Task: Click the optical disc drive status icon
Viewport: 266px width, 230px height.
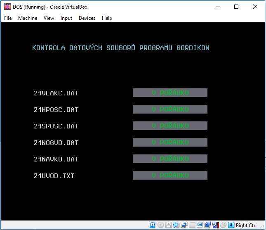Action: coord(160,225)
